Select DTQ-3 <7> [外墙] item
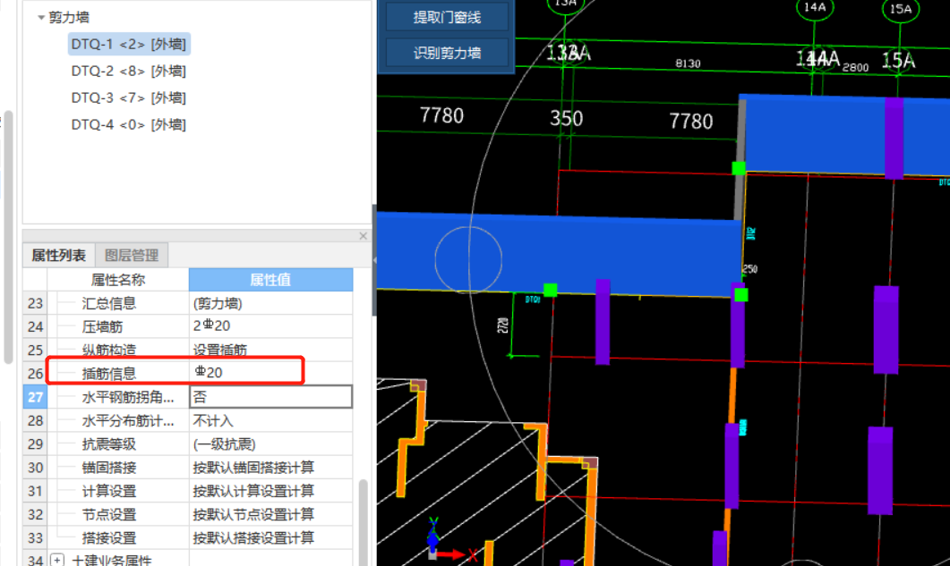This screenshot has width=950, height=566. pos(128,97)
